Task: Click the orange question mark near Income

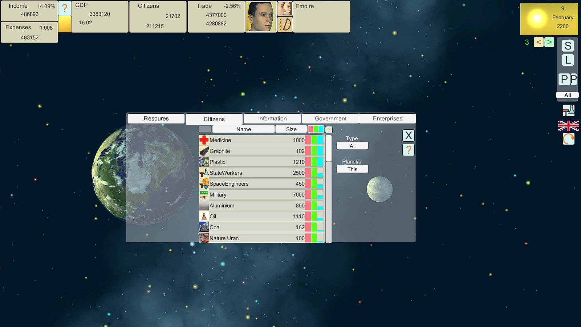Action: (65, 8)
